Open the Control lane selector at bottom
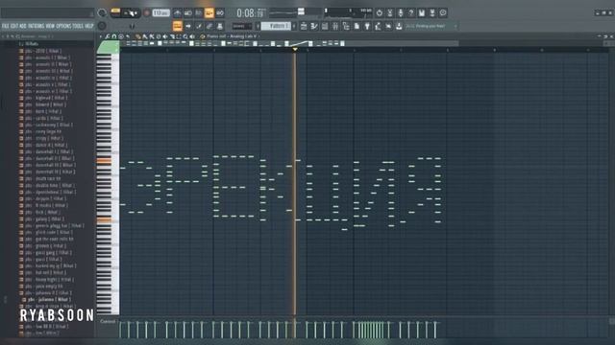Viewport: 615px width, 345px height. pyautogui.click(x=107, y=321)
